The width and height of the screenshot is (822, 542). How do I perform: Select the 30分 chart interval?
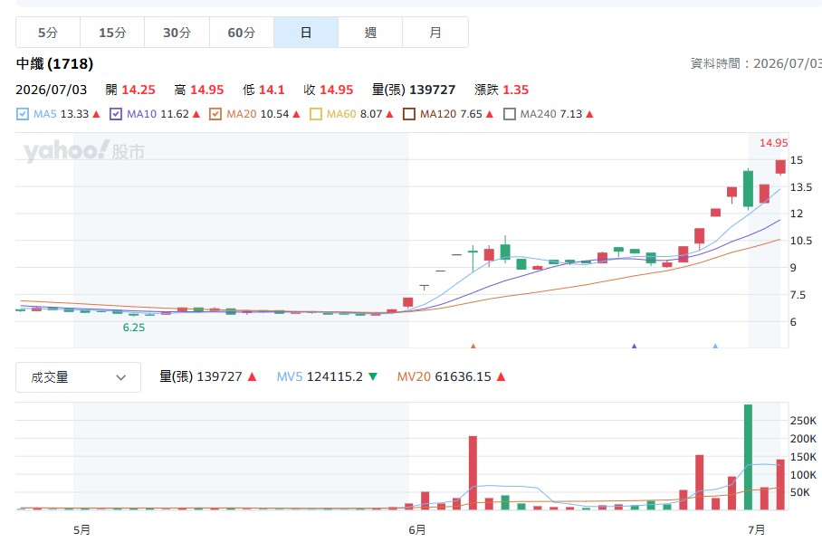[x=177, y=33]
